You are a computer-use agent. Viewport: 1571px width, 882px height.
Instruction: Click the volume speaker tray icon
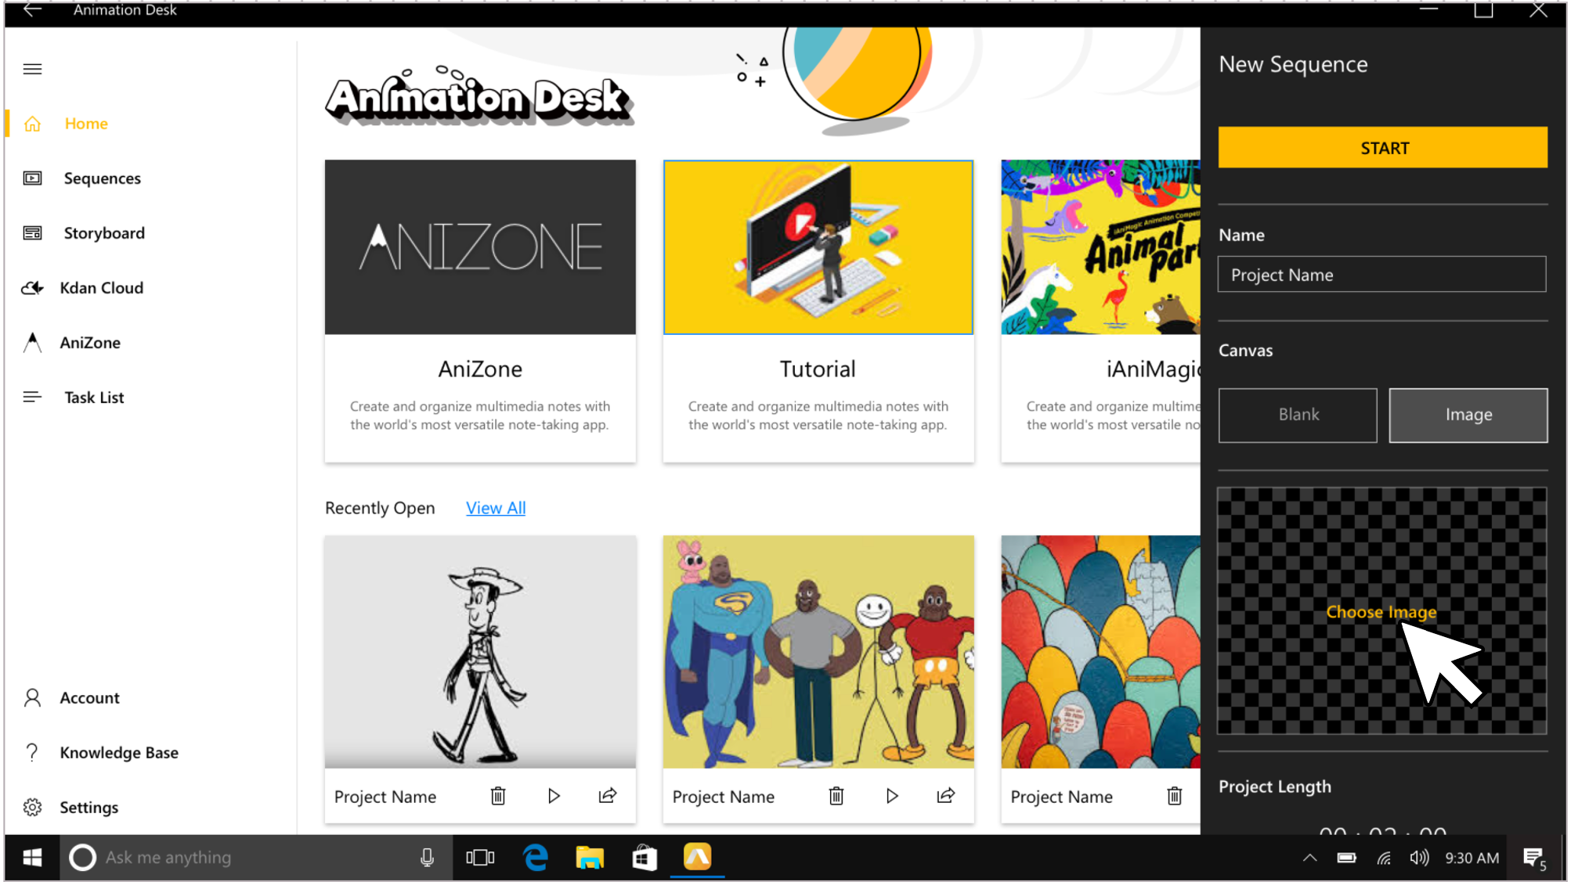[x=1419, y=858]
